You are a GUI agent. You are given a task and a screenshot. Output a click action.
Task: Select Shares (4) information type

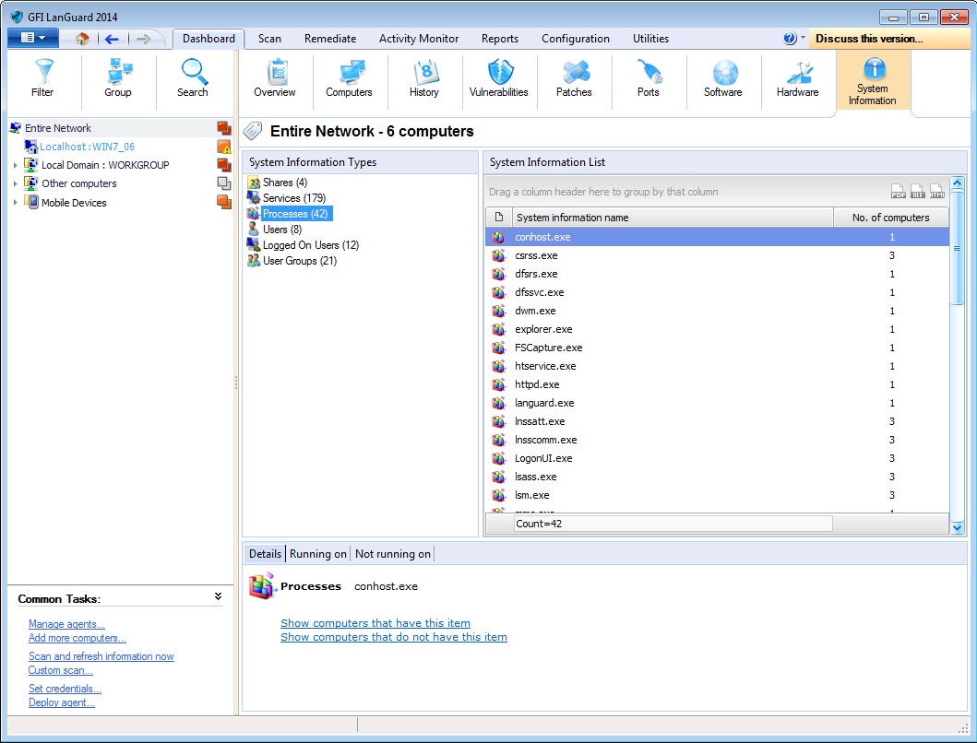tap(285, 183)
